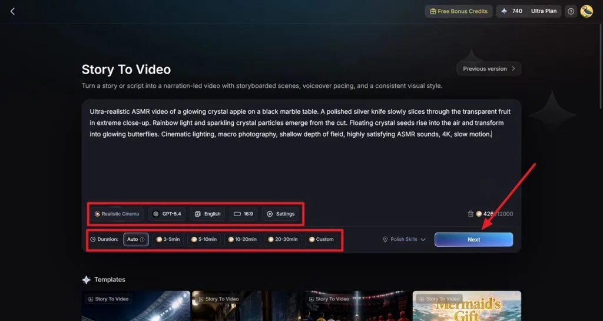
Task: Go back using the top-left arrow
Action: pyautogui.click(x=12, y=12)
